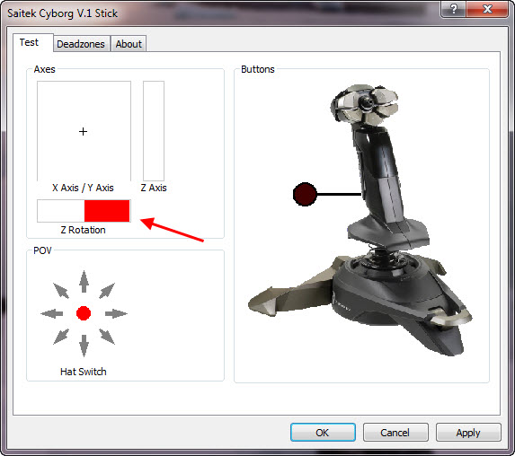Click the up arrow of the hat switch

click(84, 282)
